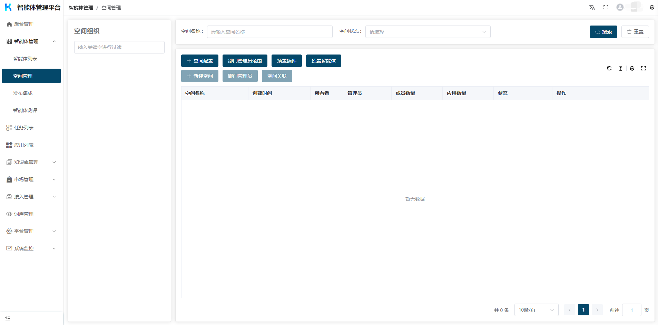The height and width of the screenshot is (325, 658).
Task: Open the table column settings
Action: click(632, 68)
